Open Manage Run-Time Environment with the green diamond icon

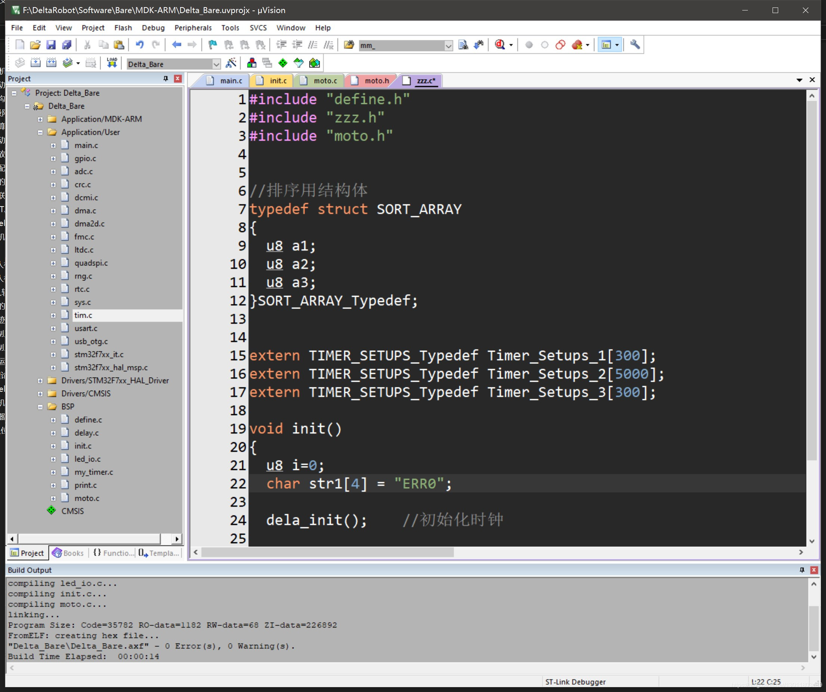coord(283,63)
